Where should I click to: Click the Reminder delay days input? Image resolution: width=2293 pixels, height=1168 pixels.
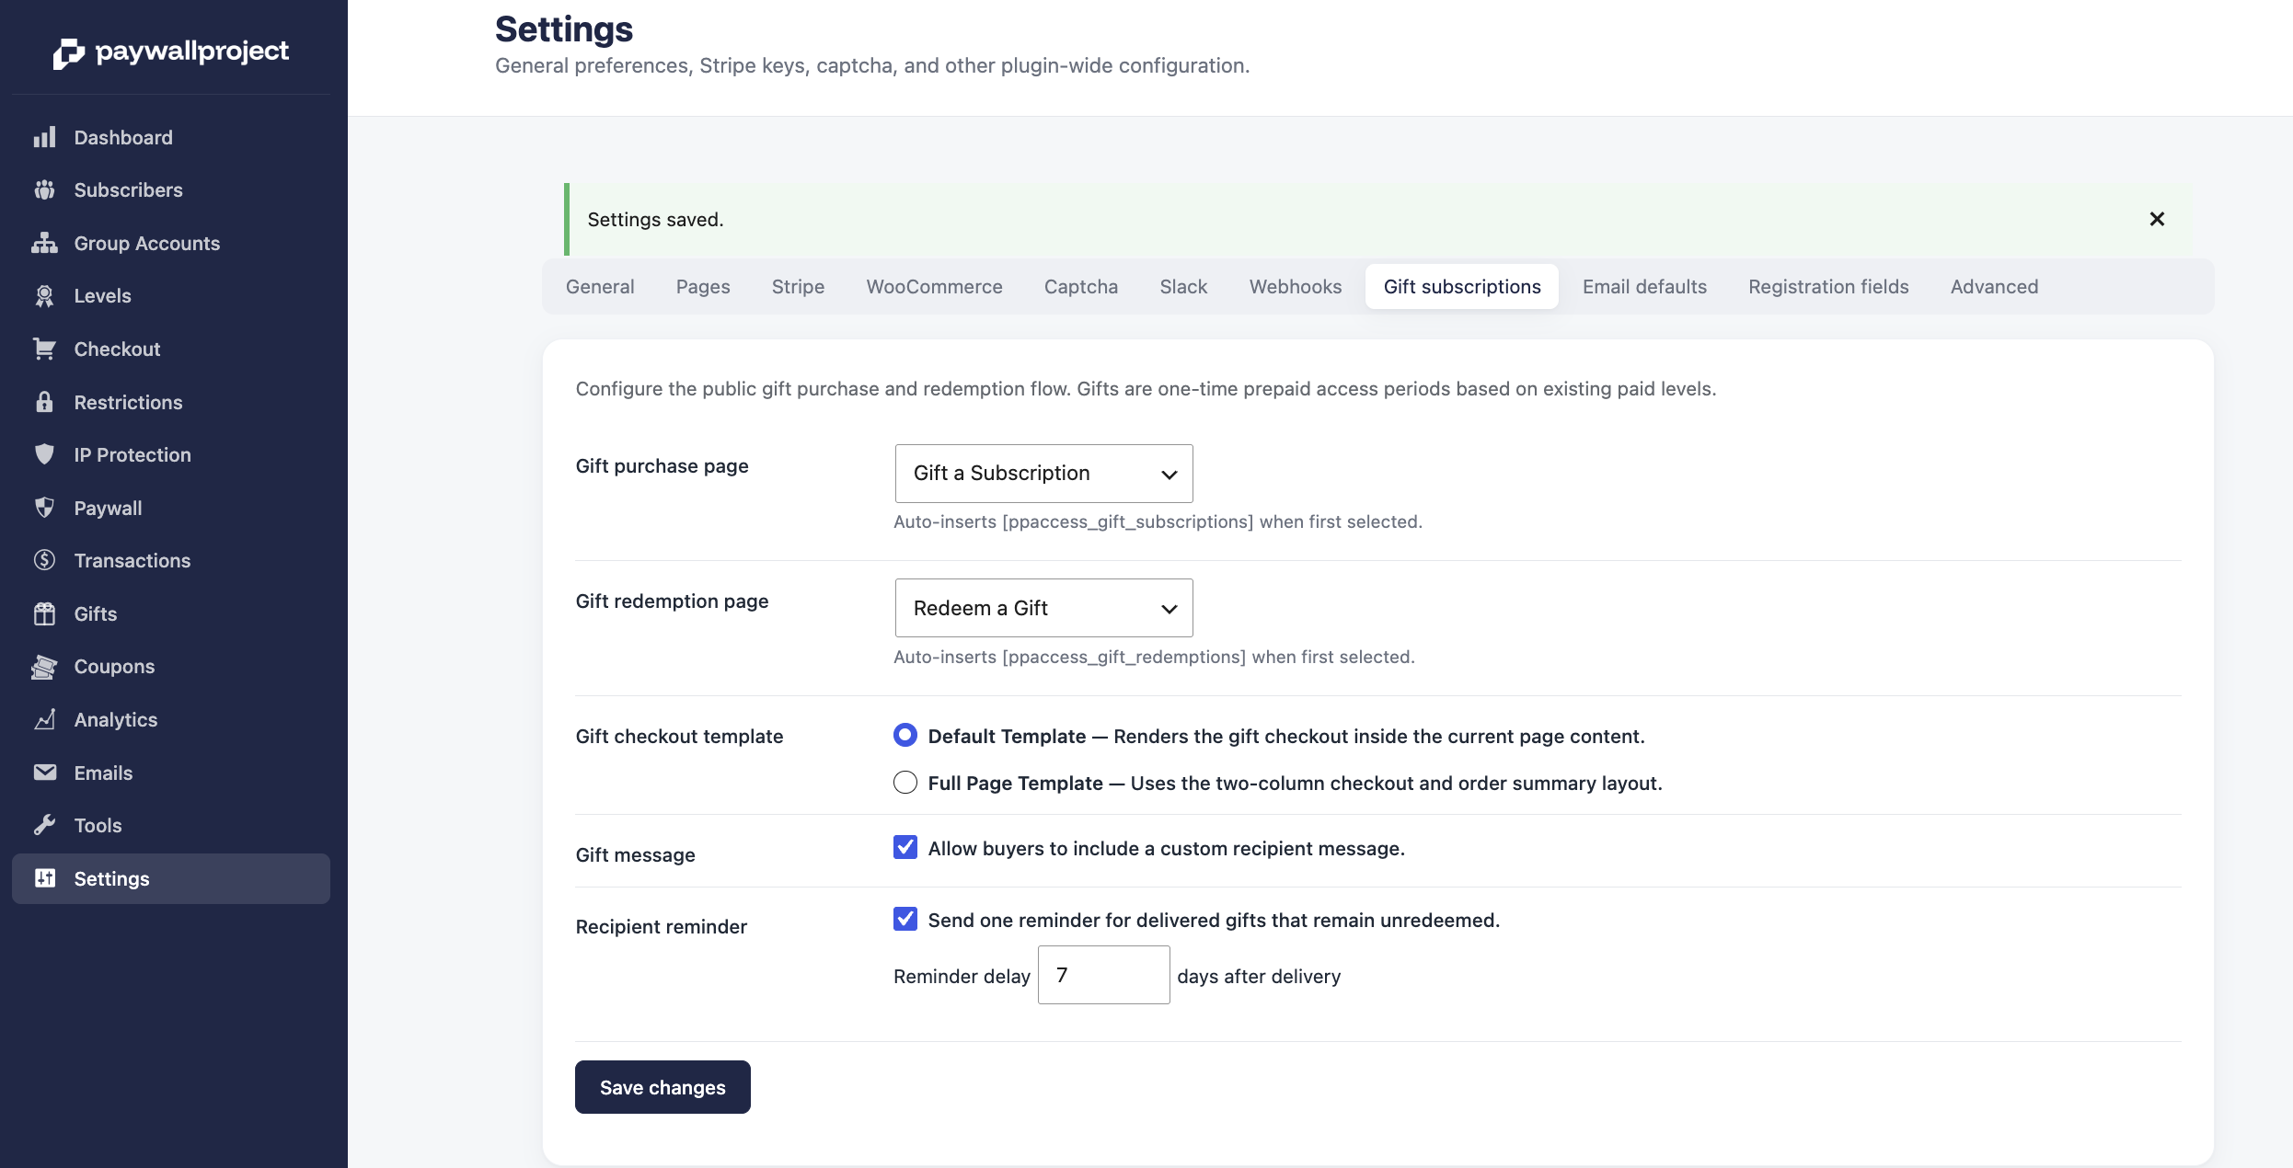pos(1103,975)
